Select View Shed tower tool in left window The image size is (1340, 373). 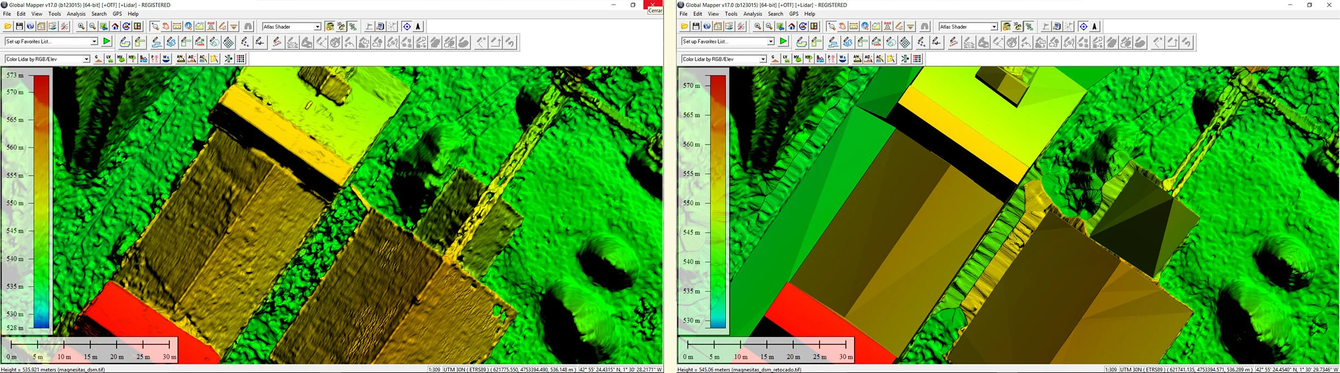click(x=211, y=26)
